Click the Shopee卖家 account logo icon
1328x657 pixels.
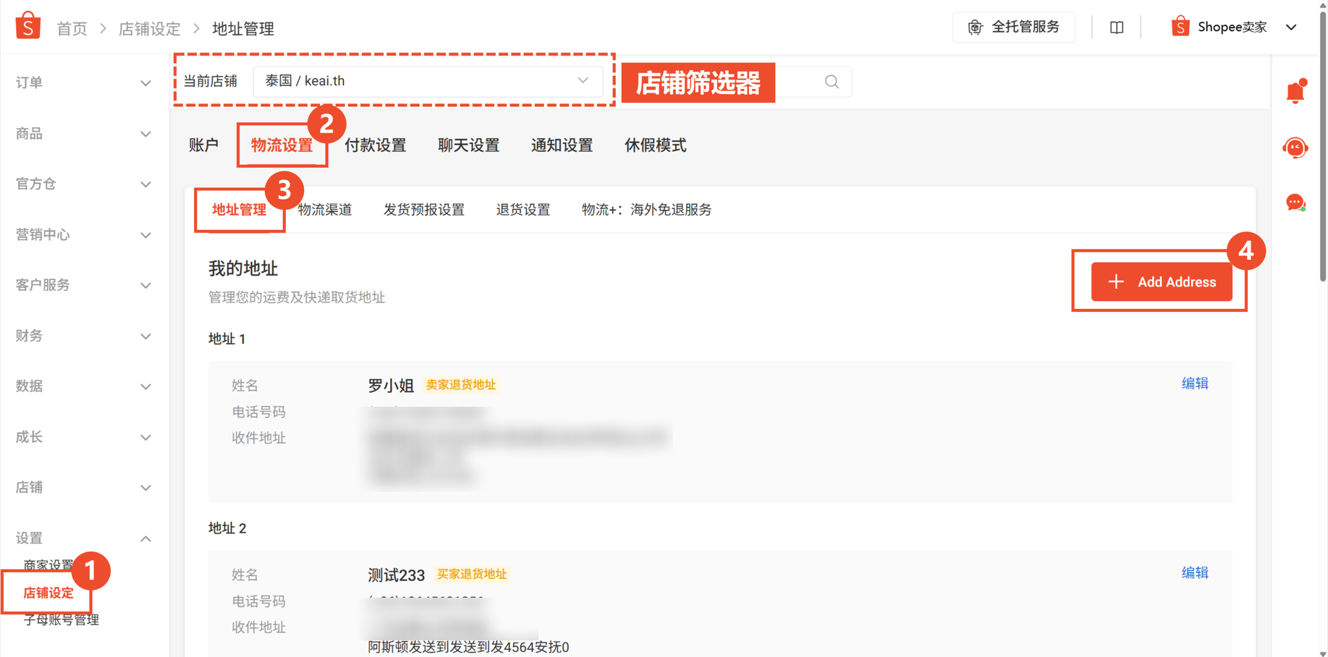click(1180, 27)
